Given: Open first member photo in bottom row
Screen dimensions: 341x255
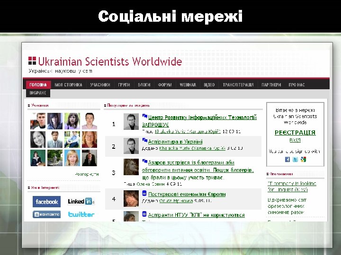Looking at the screenshot, I should coord(38,158).
